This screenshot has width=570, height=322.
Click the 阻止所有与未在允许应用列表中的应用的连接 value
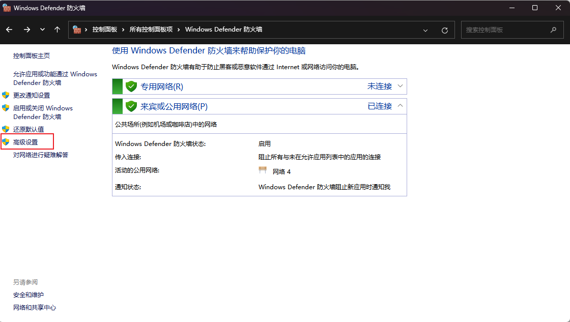[x=320, y=157]
